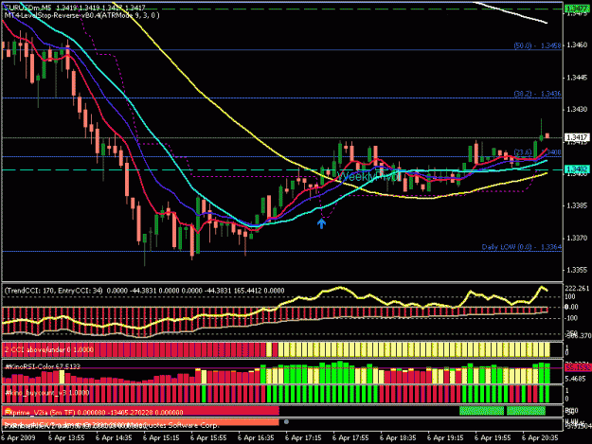Select the chart title 'EURUSDm,M5'
This screenshot has width=592, height=444.
click(27, 8)
